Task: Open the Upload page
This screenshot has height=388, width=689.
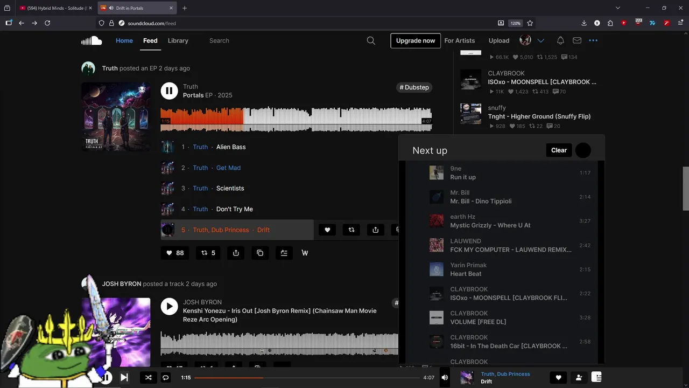Action: (x=499, y=40)
